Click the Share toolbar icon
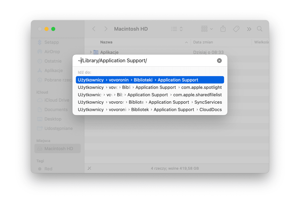306x205 pixels. point(223,29)
